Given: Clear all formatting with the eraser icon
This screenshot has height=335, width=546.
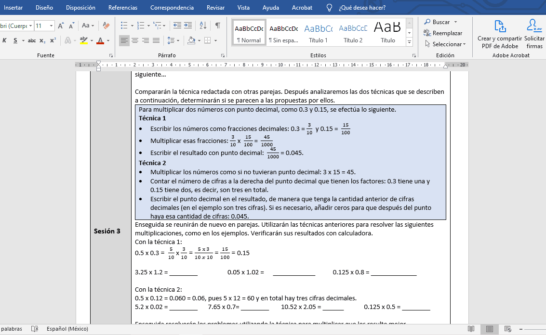Looking at the screenshot, I should [x=106, y=26].
